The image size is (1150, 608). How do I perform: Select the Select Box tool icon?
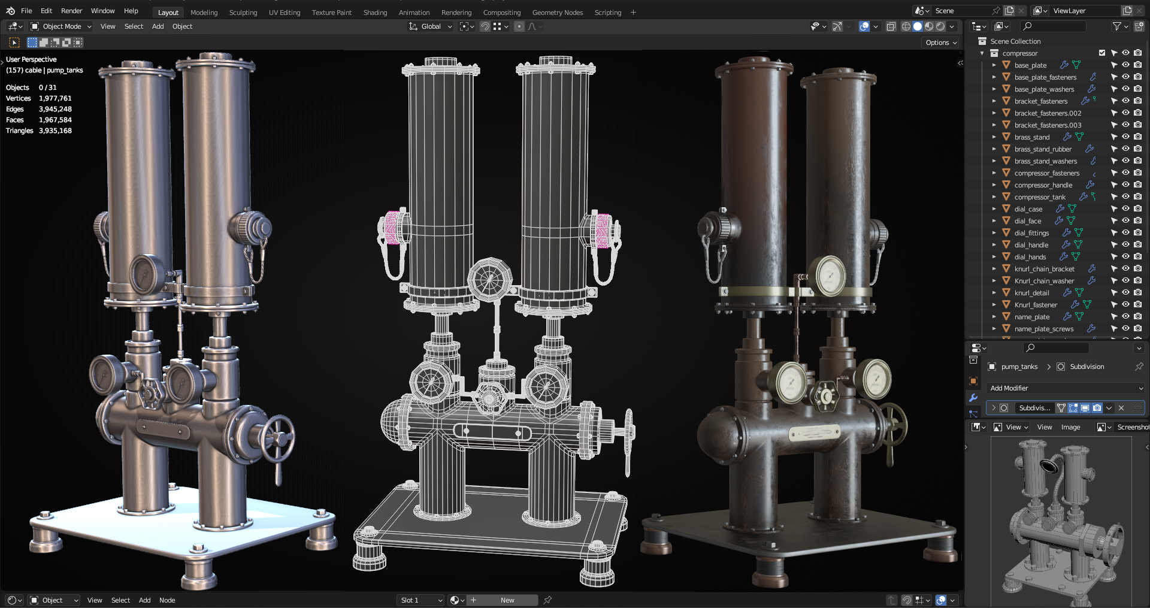pyautogui.click(x=14, y=43)
